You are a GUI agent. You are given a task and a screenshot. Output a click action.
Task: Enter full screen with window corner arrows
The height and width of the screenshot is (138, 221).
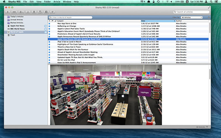pyautogui.click(x=209, y=8)
